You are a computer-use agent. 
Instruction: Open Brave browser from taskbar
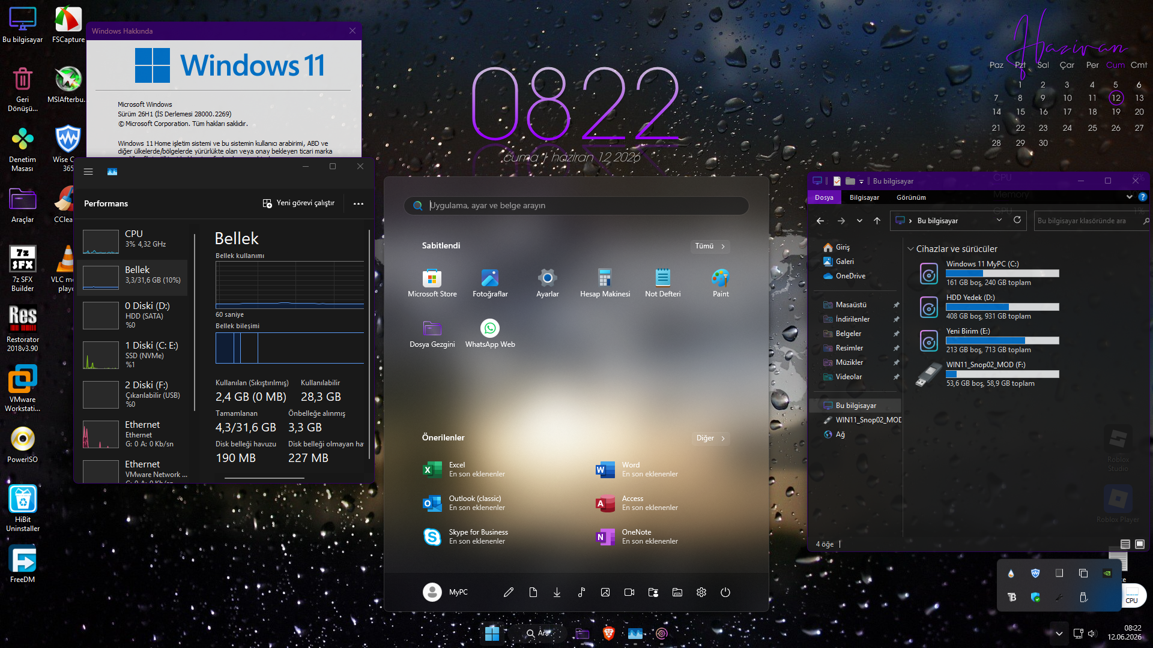tap(609, 633)
